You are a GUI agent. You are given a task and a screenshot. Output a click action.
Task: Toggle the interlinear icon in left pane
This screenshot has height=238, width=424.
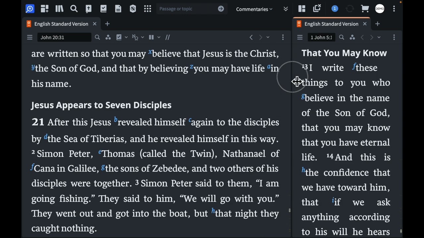coord(135,37)
